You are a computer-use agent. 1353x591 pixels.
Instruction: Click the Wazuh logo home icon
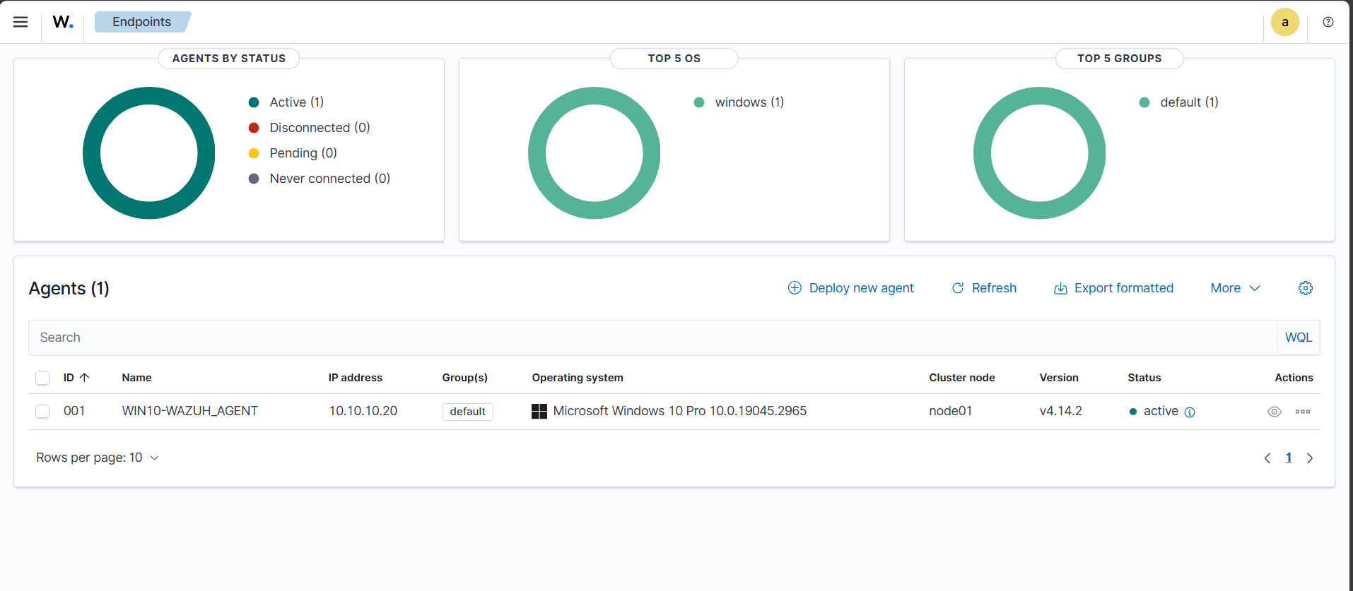pyautogui.click(x=63, y=22)
